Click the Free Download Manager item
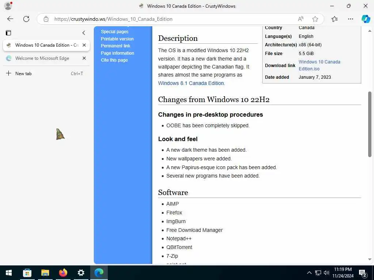 [x=194, y=230]
